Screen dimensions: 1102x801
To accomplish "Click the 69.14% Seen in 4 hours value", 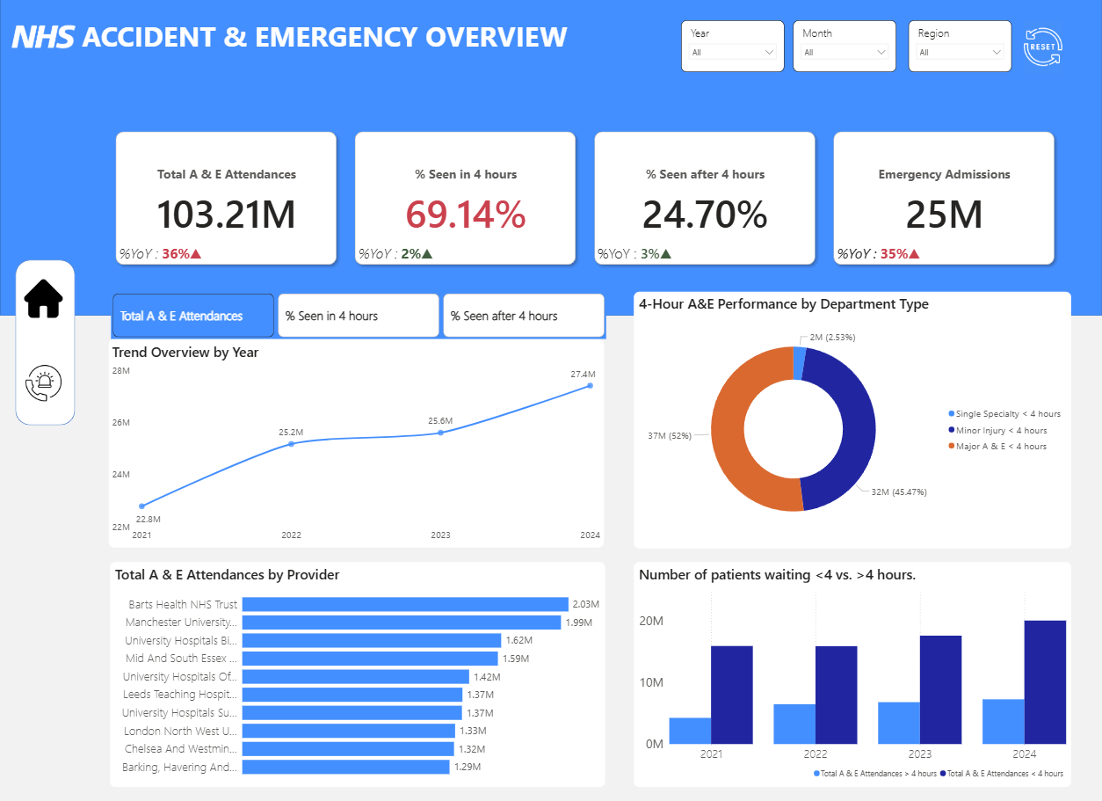I will [466, 215].
